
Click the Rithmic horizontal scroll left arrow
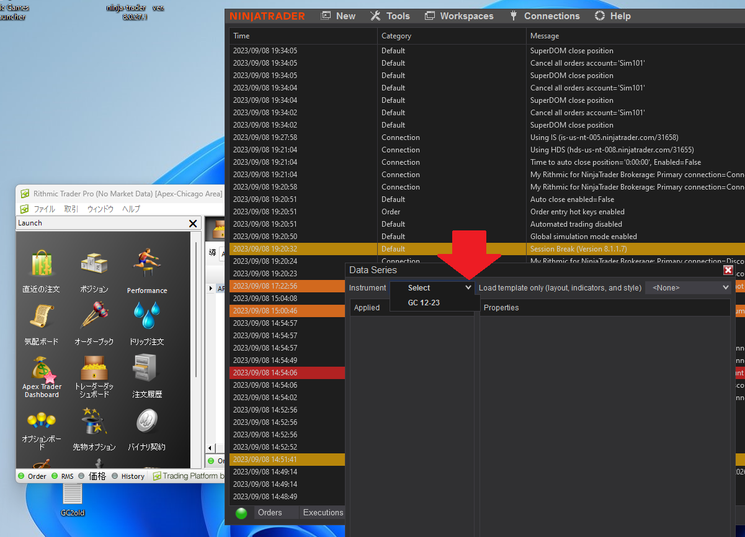tap(210, 448)
